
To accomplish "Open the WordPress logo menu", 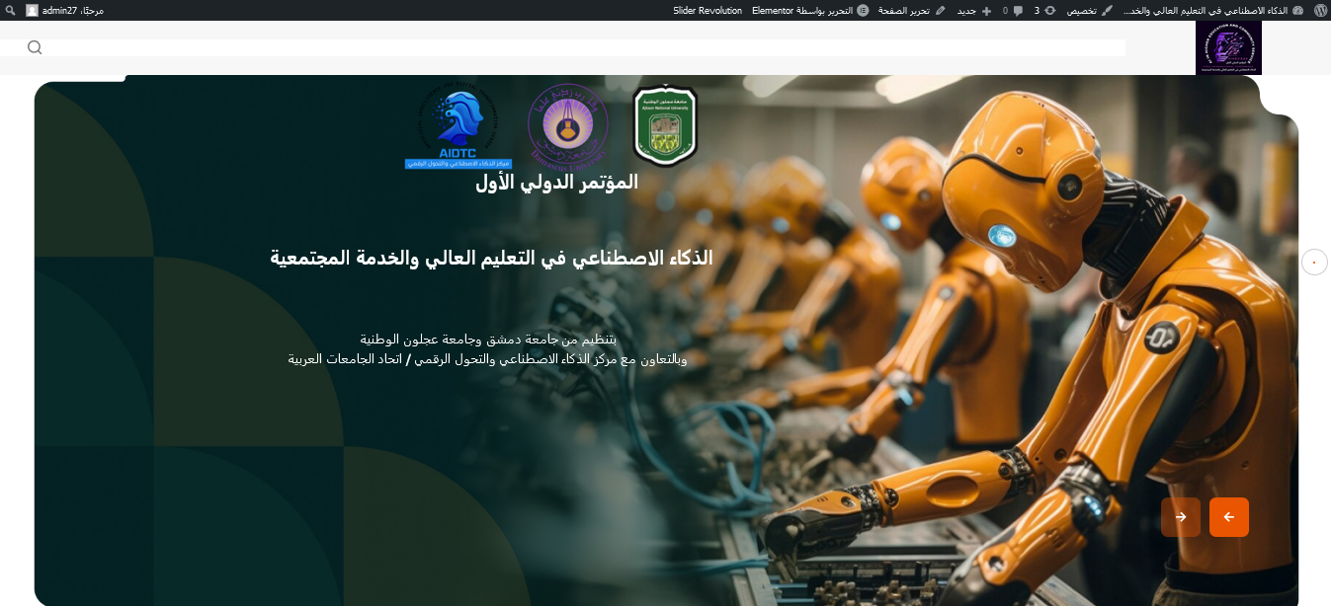I will (x=1320, y=10).
